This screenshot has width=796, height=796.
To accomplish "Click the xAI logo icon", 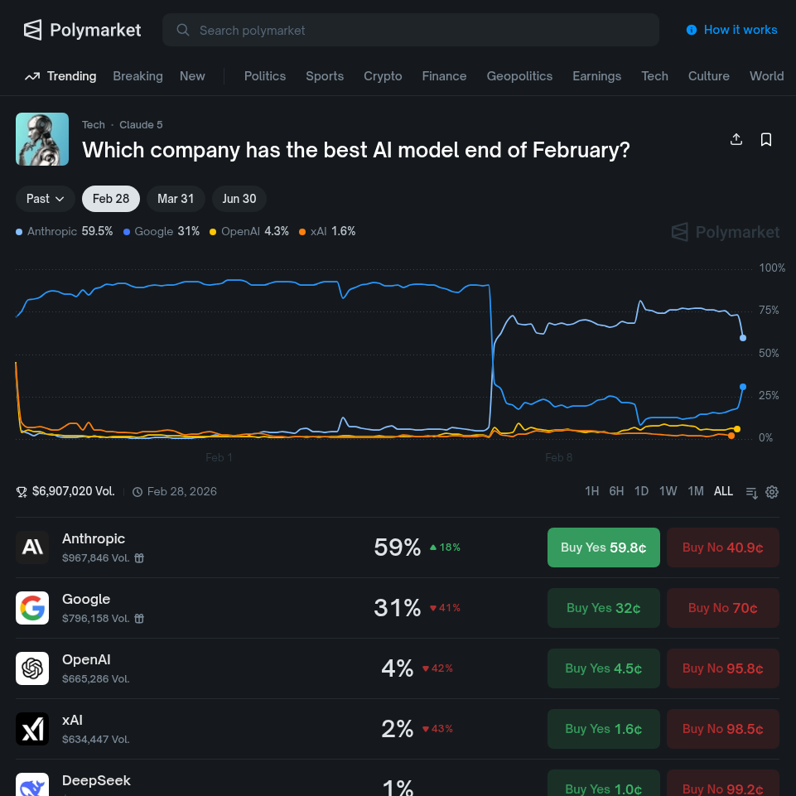I will pyautogui.click(x=32, y=728).
